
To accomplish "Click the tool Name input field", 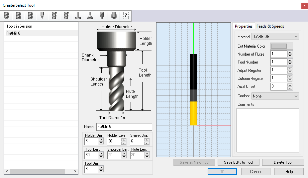I will [x=124, y=127].
